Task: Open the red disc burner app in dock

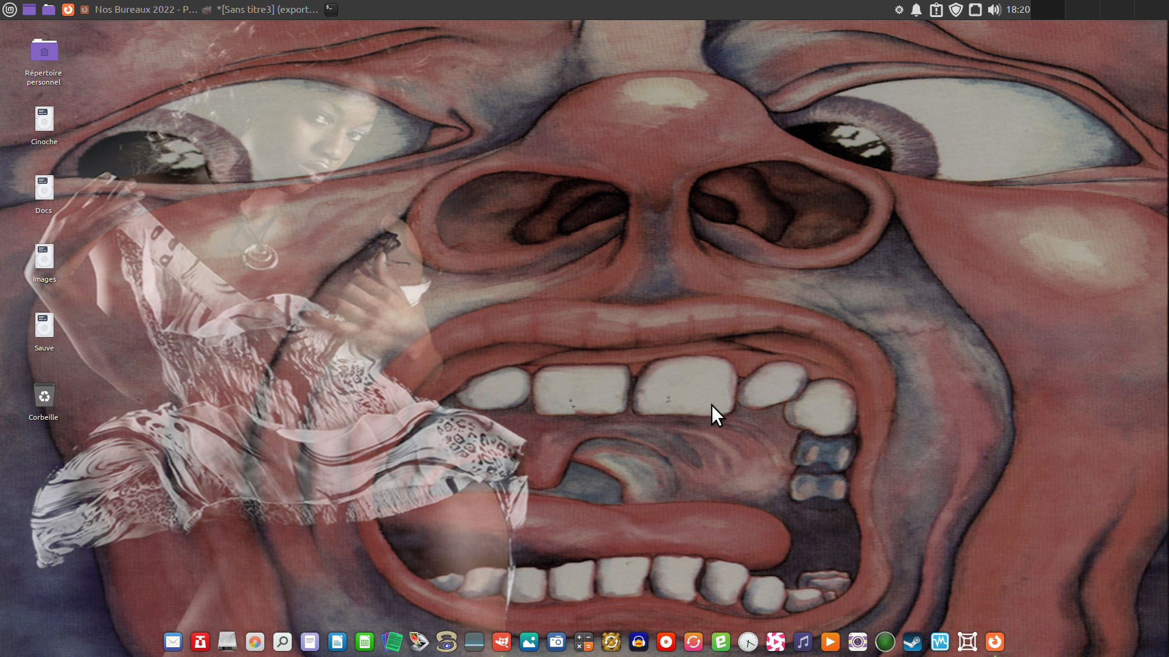Action: click(666, 642)
